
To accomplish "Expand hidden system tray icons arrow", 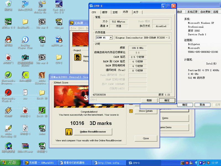I will tap(196, 163).
